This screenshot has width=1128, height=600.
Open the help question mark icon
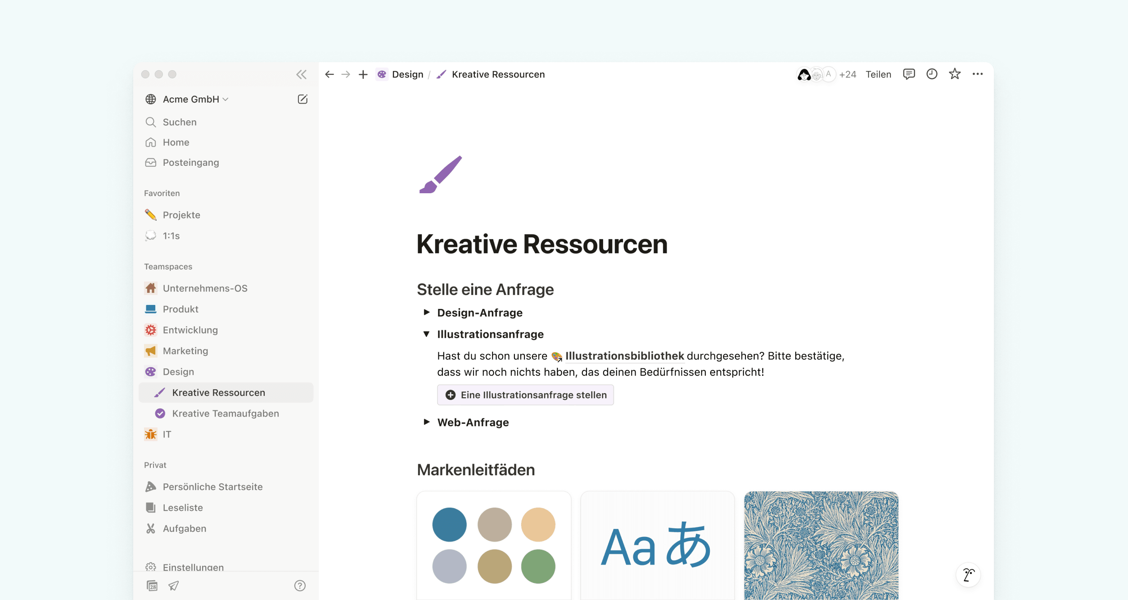[x=300, y=586]
